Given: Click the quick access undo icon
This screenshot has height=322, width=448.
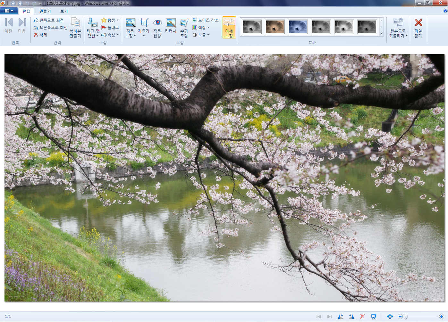Looking at the screenshot, I should point(28,4).
